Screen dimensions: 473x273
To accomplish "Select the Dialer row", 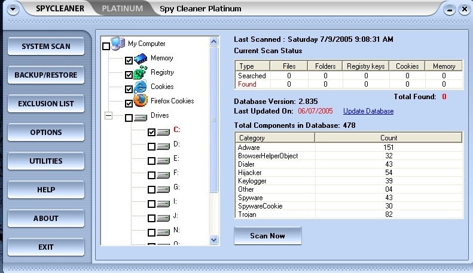I will coord(349,164).
